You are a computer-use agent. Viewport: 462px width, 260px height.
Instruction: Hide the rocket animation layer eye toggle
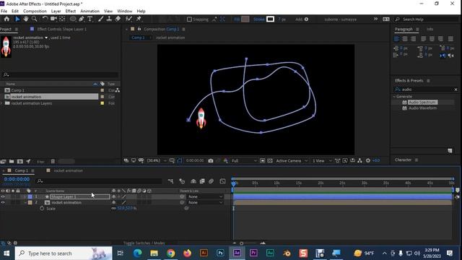click(x=3, y=202)
